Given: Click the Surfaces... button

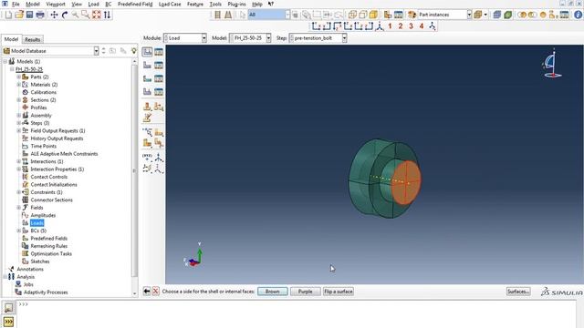Looking at the screenshot, I should click(x=518, y=292).
